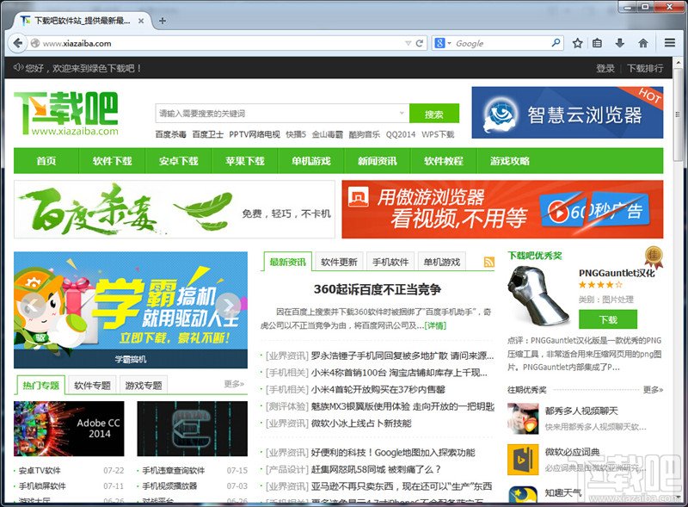Switch to the 热门专题 tab

coord(40,386)
